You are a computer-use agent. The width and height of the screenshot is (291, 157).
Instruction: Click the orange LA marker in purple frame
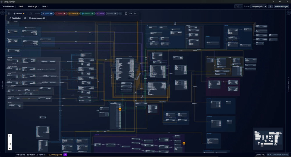(184, 143)
